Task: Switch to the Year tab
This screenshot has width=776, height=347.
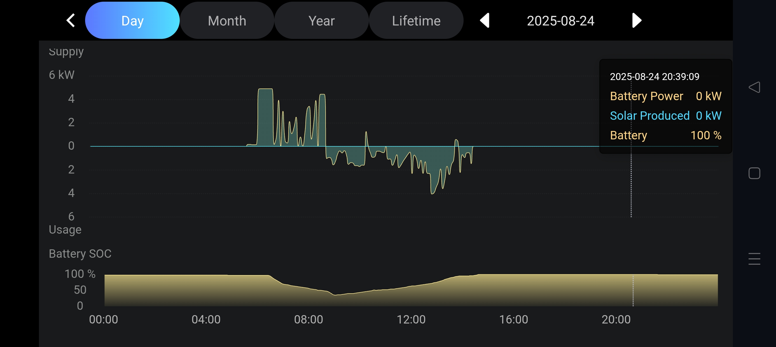Action: coord(321,20)
